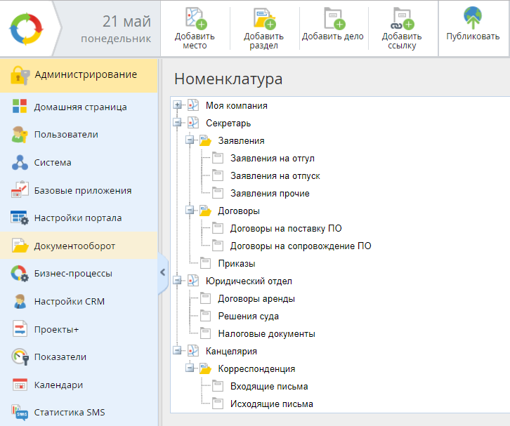The width and height of the screenshot is (510, 426).
Task: Select Заявления на отгул case
Action: [x=273, y=158]
